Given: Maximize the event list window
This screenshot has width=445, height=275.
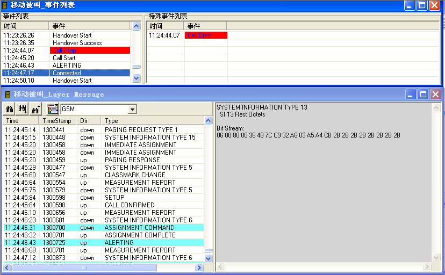Looking at the screenshot, I should pyautogui.click(x=422, y=5).
